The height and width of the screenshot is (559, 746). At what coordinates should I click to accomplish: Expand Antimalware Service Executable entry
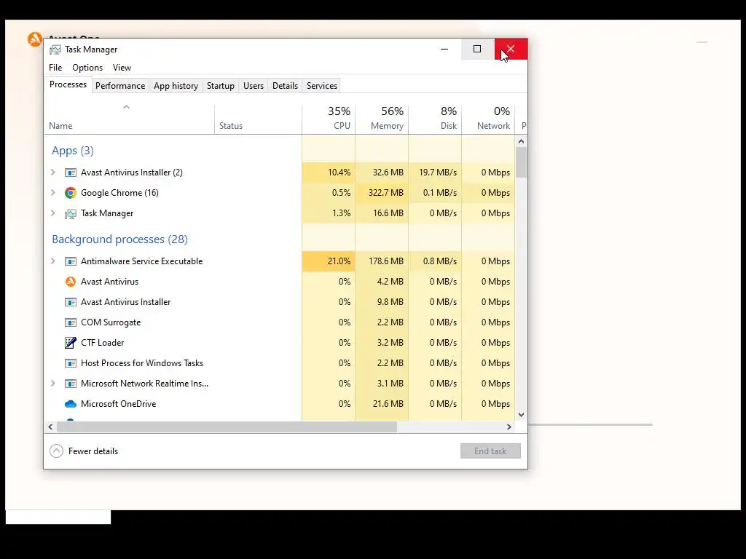[x=52, y=261]
